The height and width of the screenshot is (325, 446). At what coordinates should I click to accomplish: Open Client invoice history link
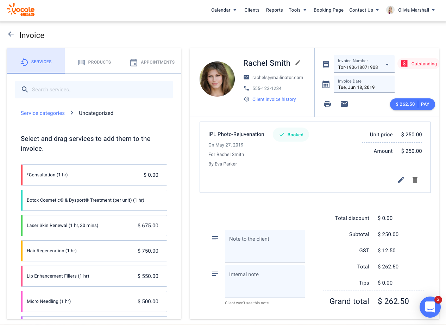274,99
